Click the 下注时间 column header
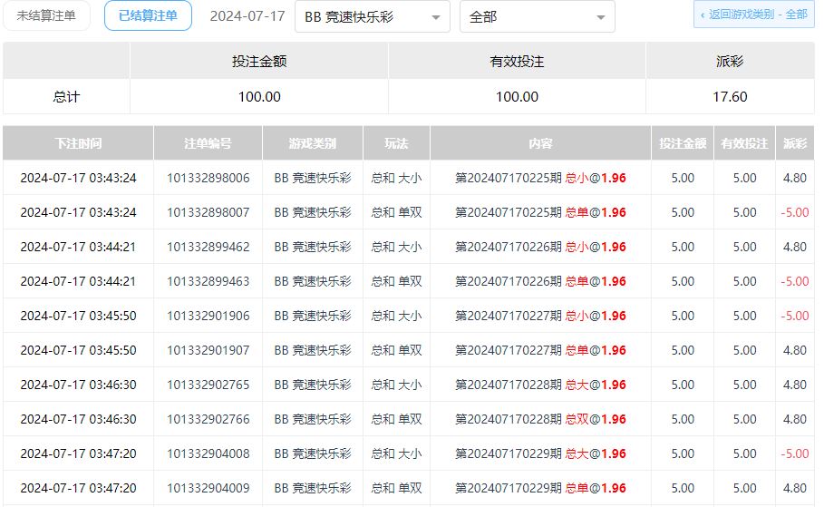The image size is (824, 507). (78, 143)
